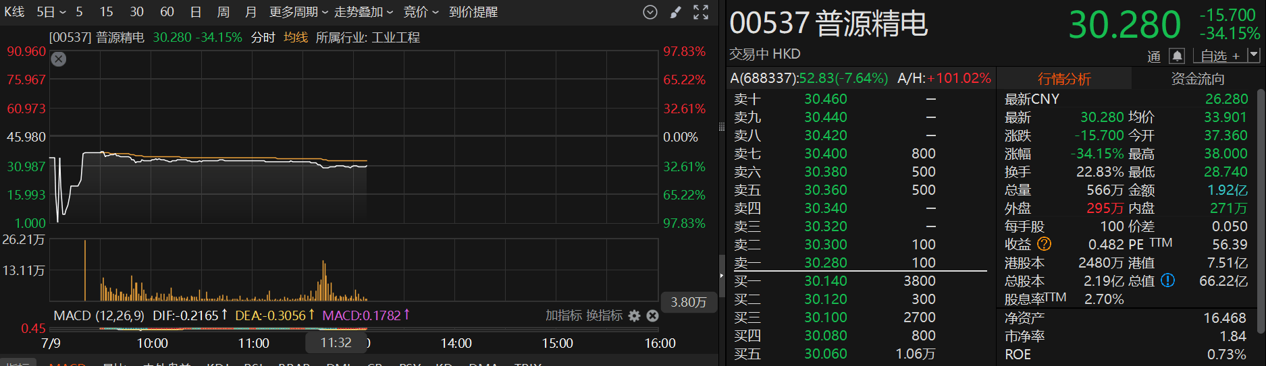Remove the MACD indicator panel

click(652, 315)
